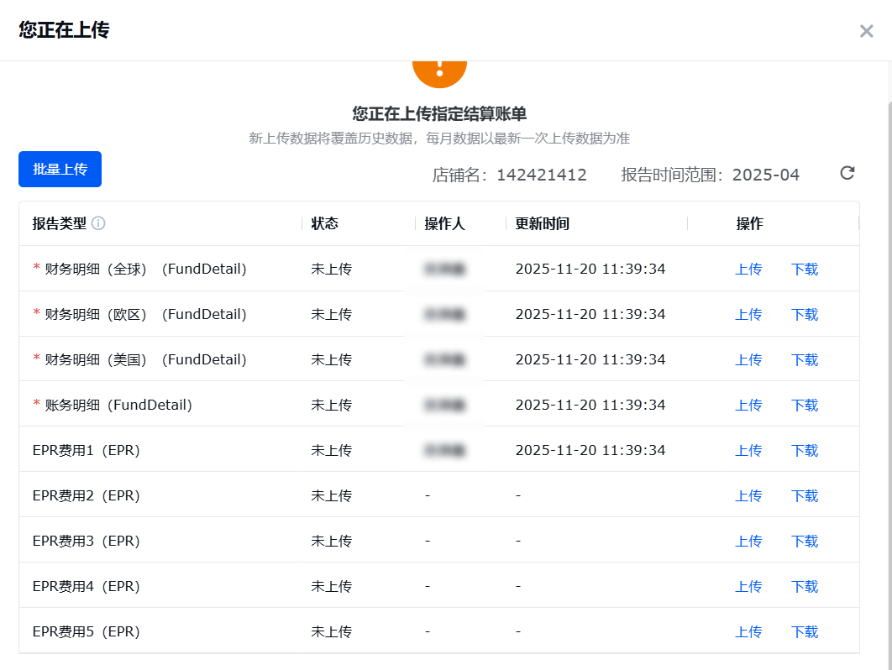Download EPR费用3 report
This screenshot has height=670, width=892.
(x=804, y=541)
